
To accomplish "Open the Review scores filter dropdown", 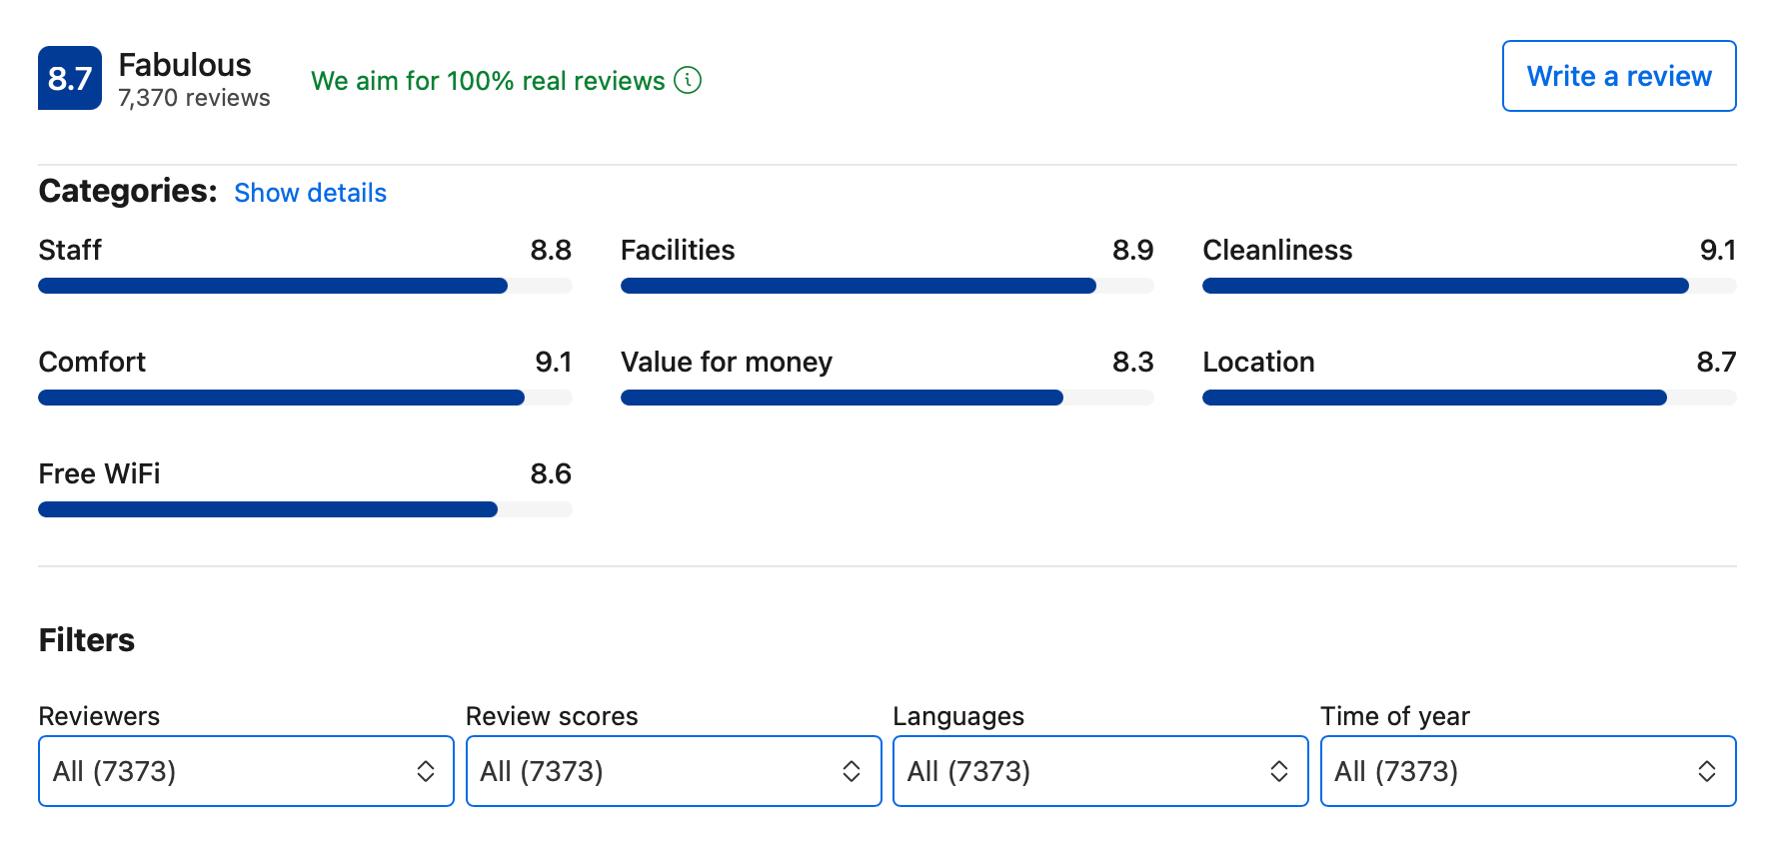I will pos(674,771).
